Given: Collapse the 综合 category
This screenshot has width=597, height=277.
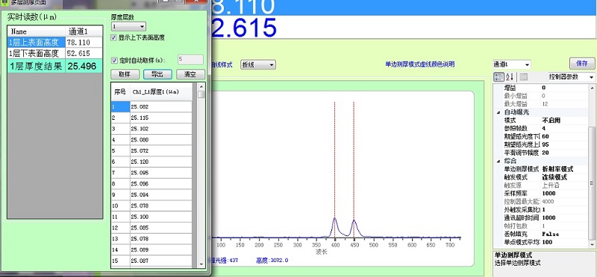Looking at the screenshot, I should tap(498, 161).
